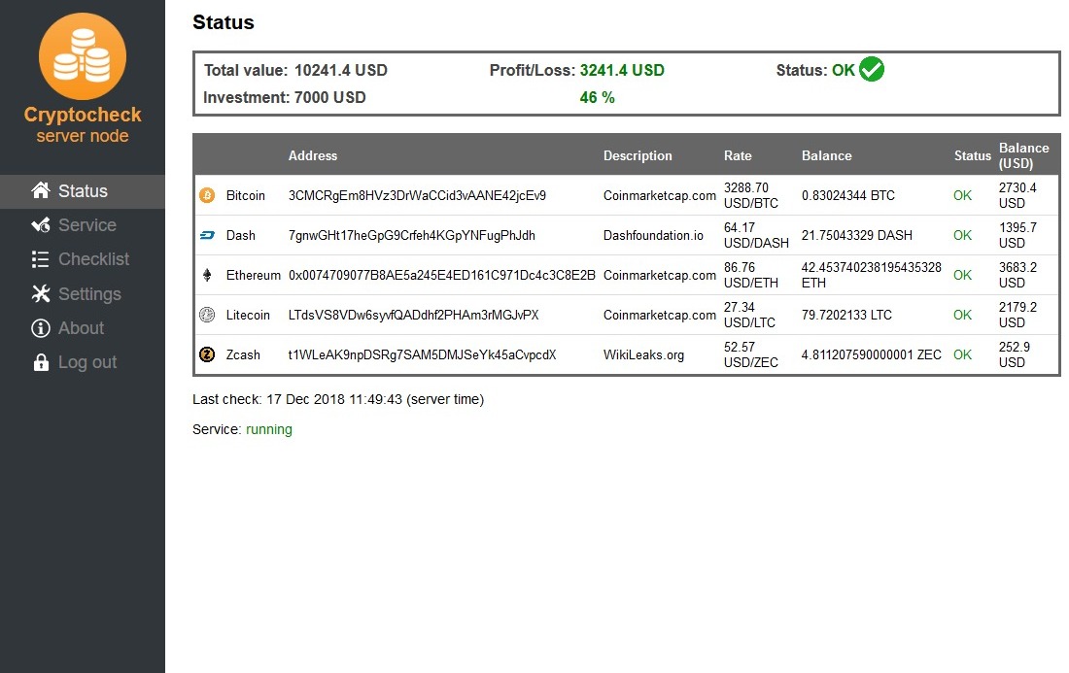Click the 52.57 USD/ZEC rate
The width and height of the screenshot is (1069, 673).
[750, 354]
